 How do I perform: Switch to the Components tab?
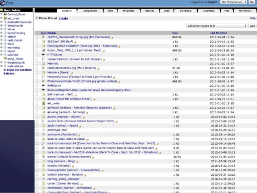click(90, 10)
